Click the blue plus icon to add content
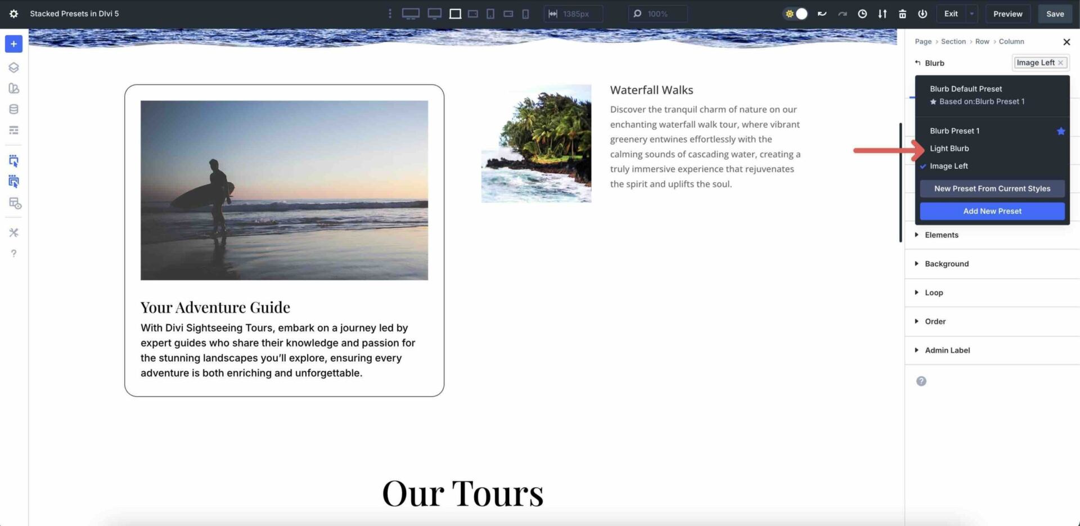This screenshot has width=1080, height=526. point(13,44)
